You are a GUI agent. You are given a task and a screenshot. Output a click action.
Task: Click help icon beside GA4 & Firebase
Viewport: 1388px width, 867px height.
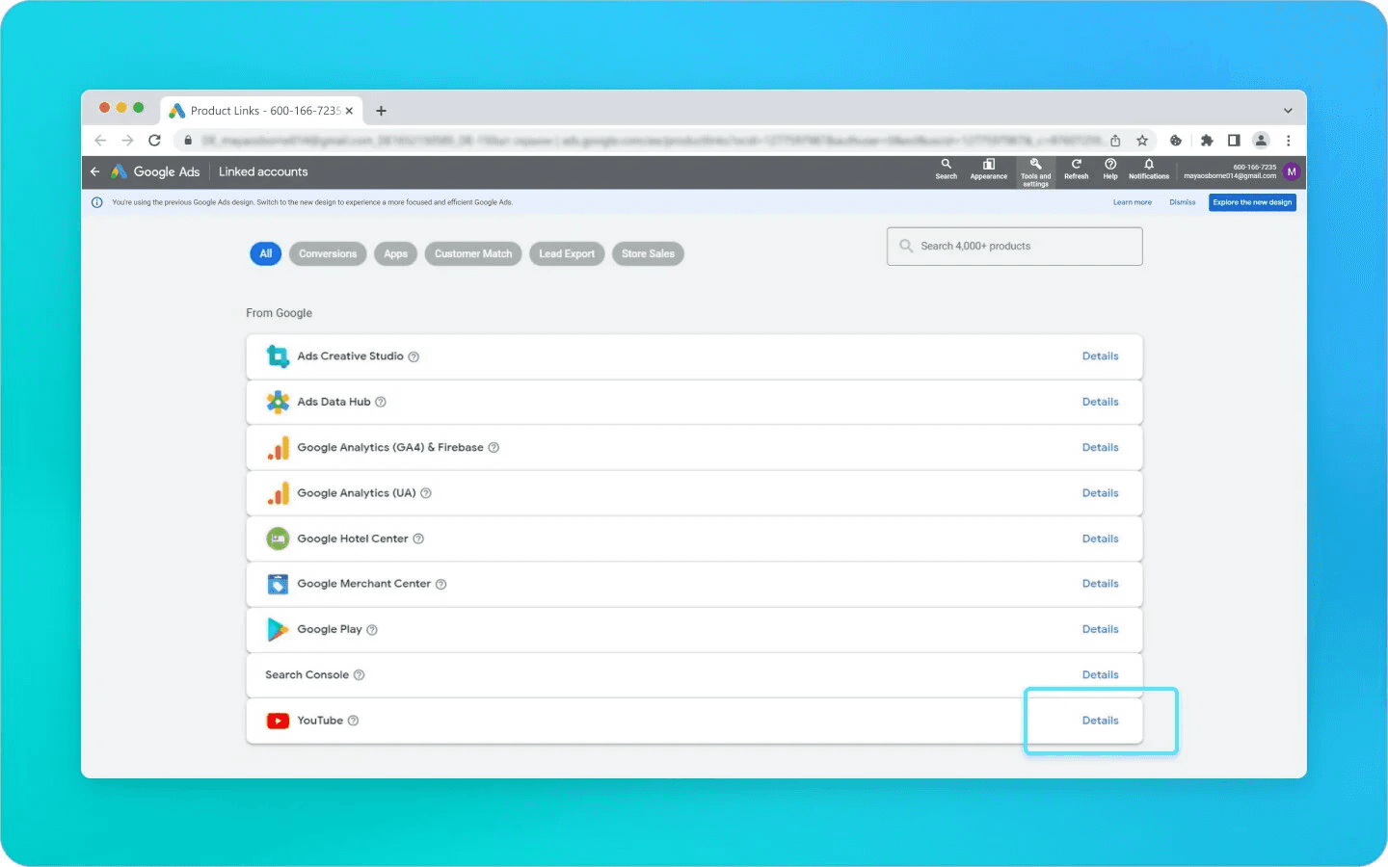[494, 448]
